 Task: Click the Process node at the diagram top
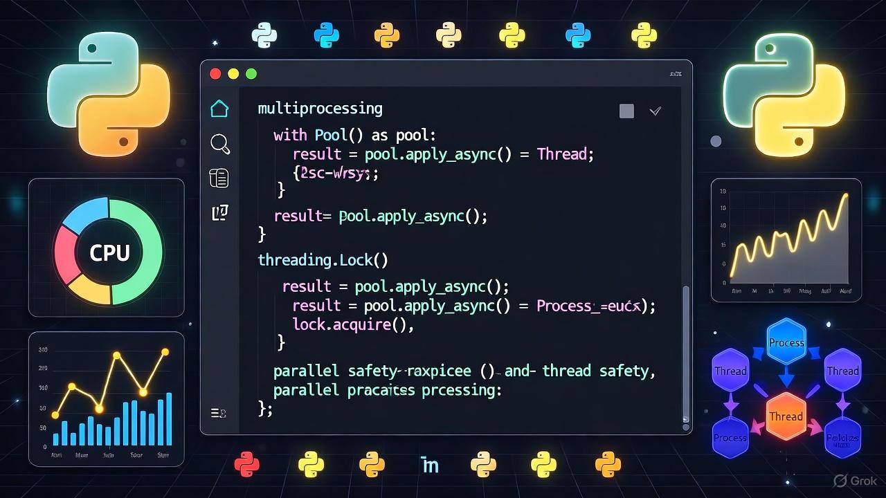coord(786,340)
